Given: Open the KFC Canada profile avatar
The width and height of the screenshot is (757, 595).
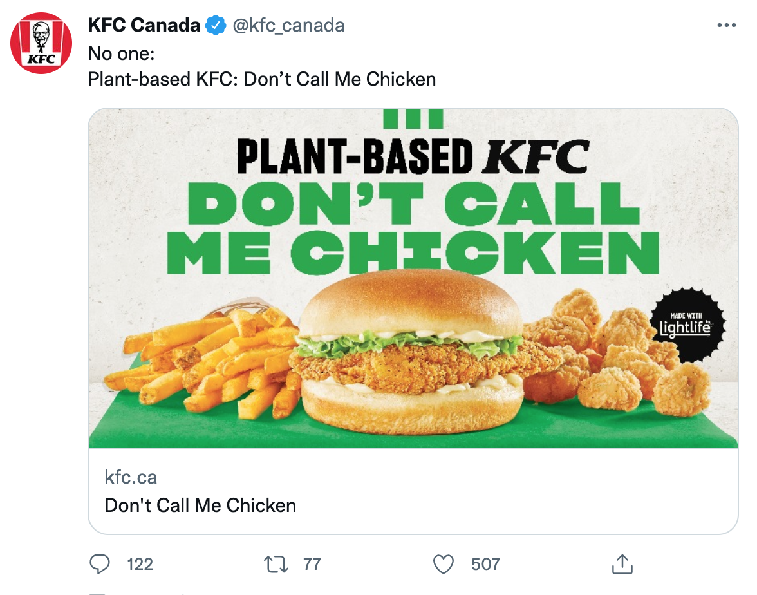Looking at the screenshot, I should pyautogui.click(x=41, y=43).
